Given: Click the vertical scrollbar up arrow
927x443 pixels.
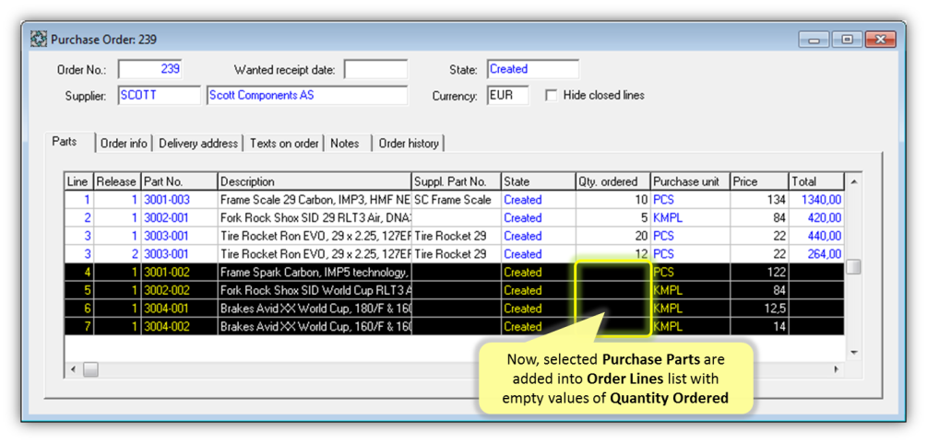Looking at the screenshot, I should pos(853,181).
